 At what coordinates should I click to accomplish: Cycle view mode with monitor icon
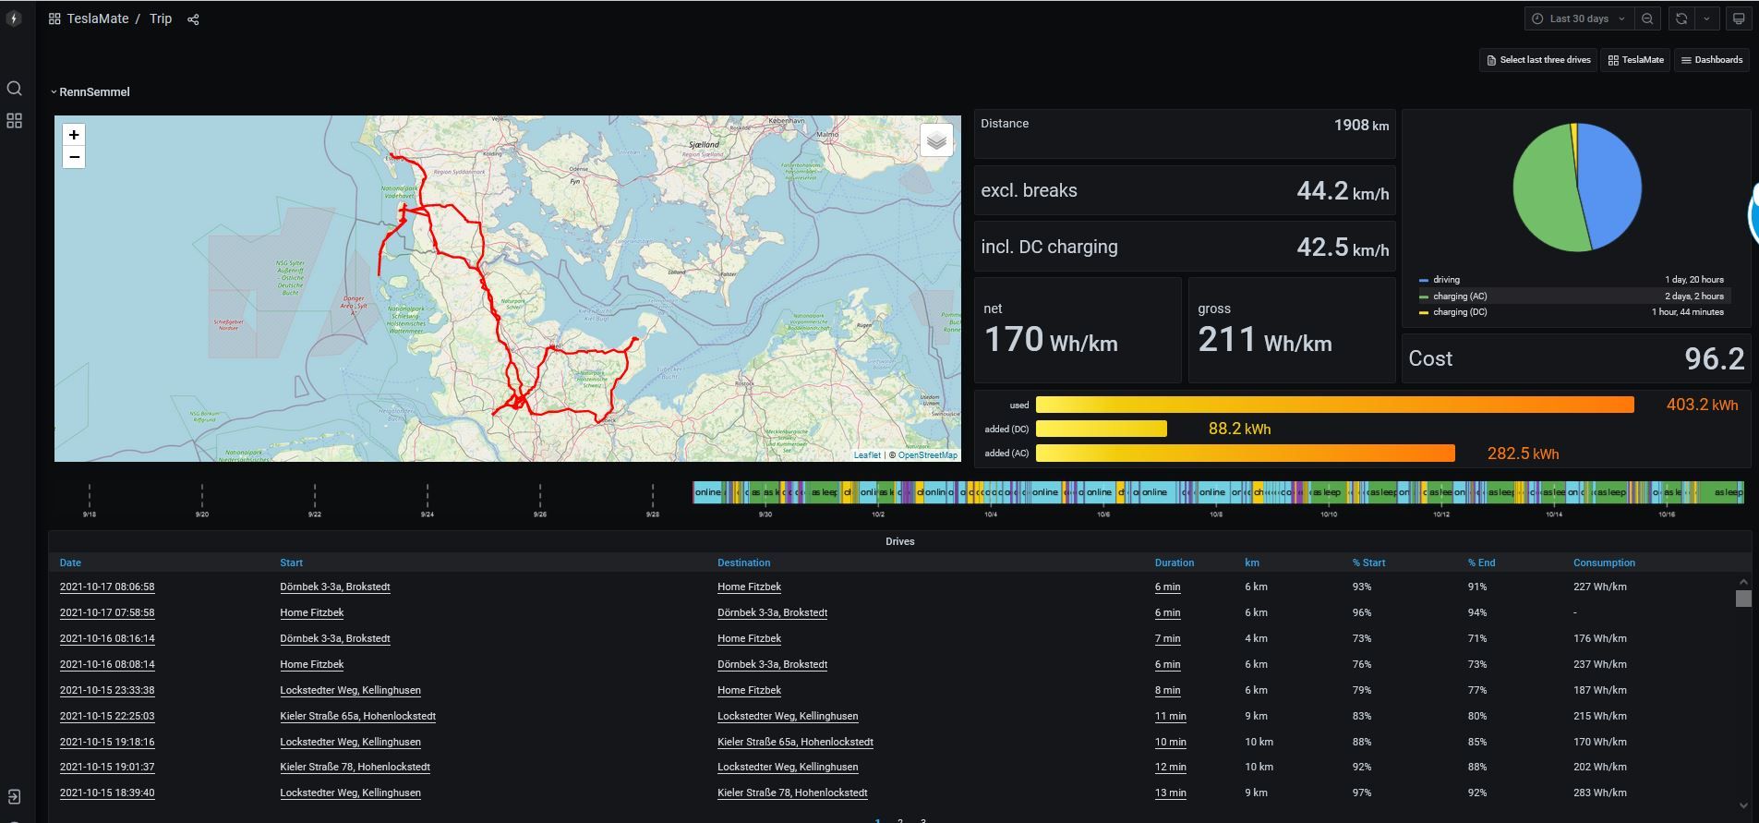pos(1739,18)
